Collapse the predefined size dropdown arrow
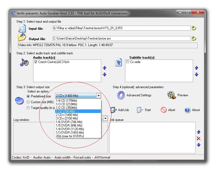The width and height of the screenshot is (215, 170). (98, 96)
